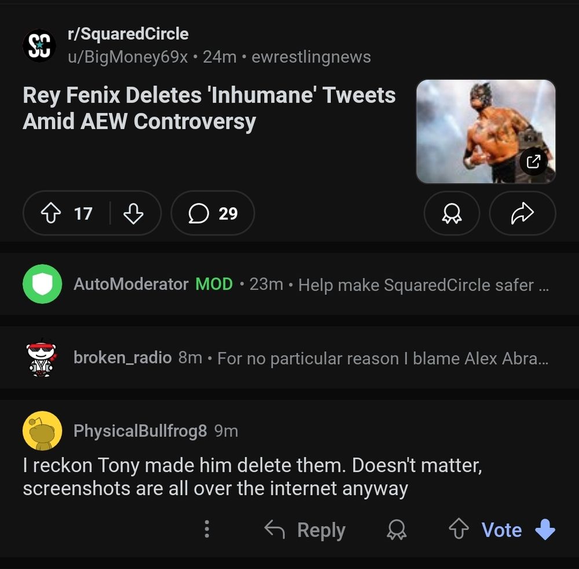Viewport: 579px width, 569px height.
Task: Award PhysicalBullfrog8's comment
Action: tap(397, 530)
